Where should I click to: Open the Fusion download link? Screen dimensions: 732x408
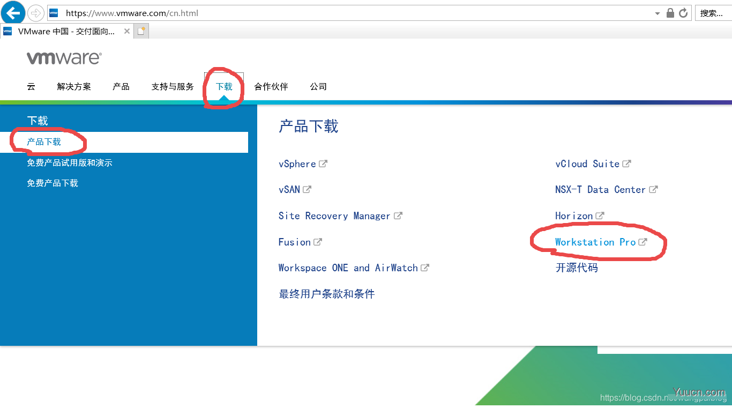[x=295, y=242]
